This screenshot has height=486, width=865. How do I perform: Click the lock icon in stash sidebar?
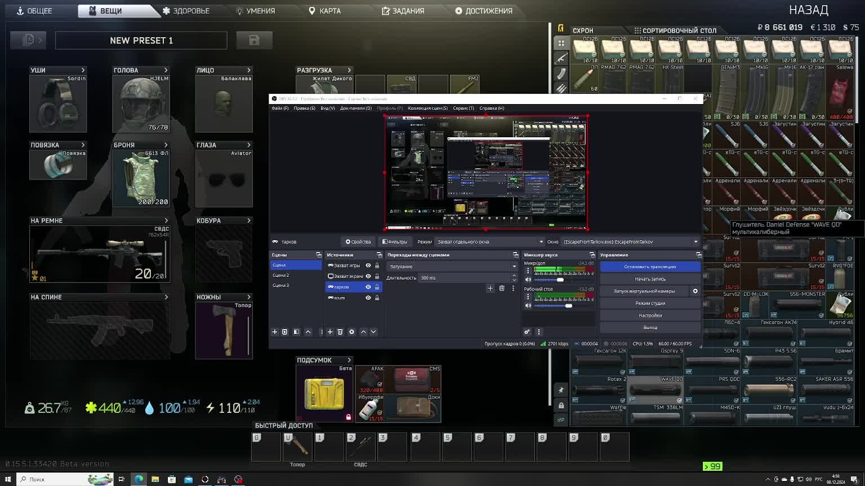coord(561,406)
